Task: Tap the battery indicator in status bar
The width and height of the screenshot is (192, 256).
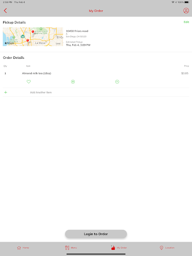Action: click(x=187, y=2)
